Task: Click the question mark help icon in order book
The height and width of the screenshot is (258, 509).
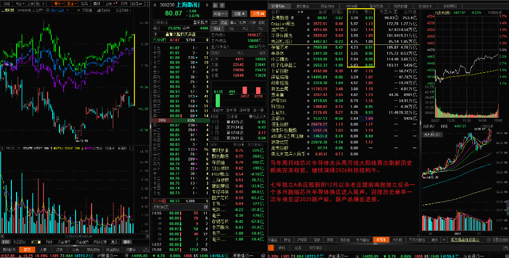Action: coord(155,34)
